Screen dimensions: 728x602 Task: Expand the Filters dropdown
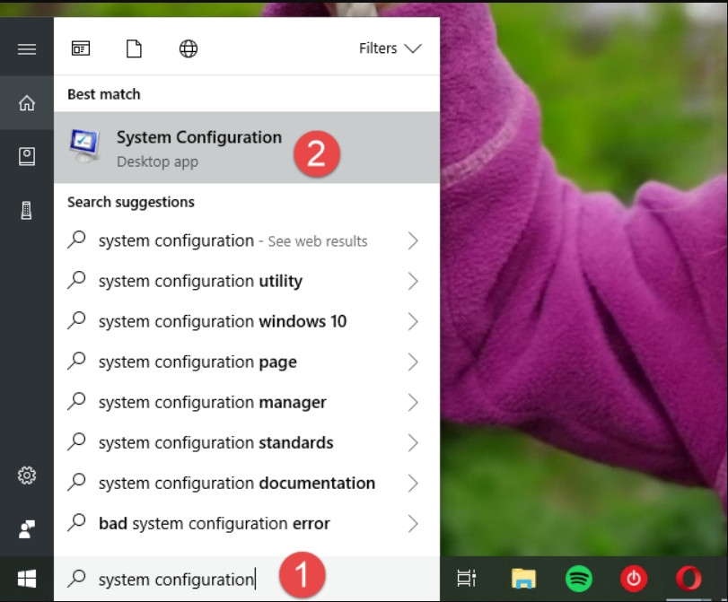coord(390,49)
